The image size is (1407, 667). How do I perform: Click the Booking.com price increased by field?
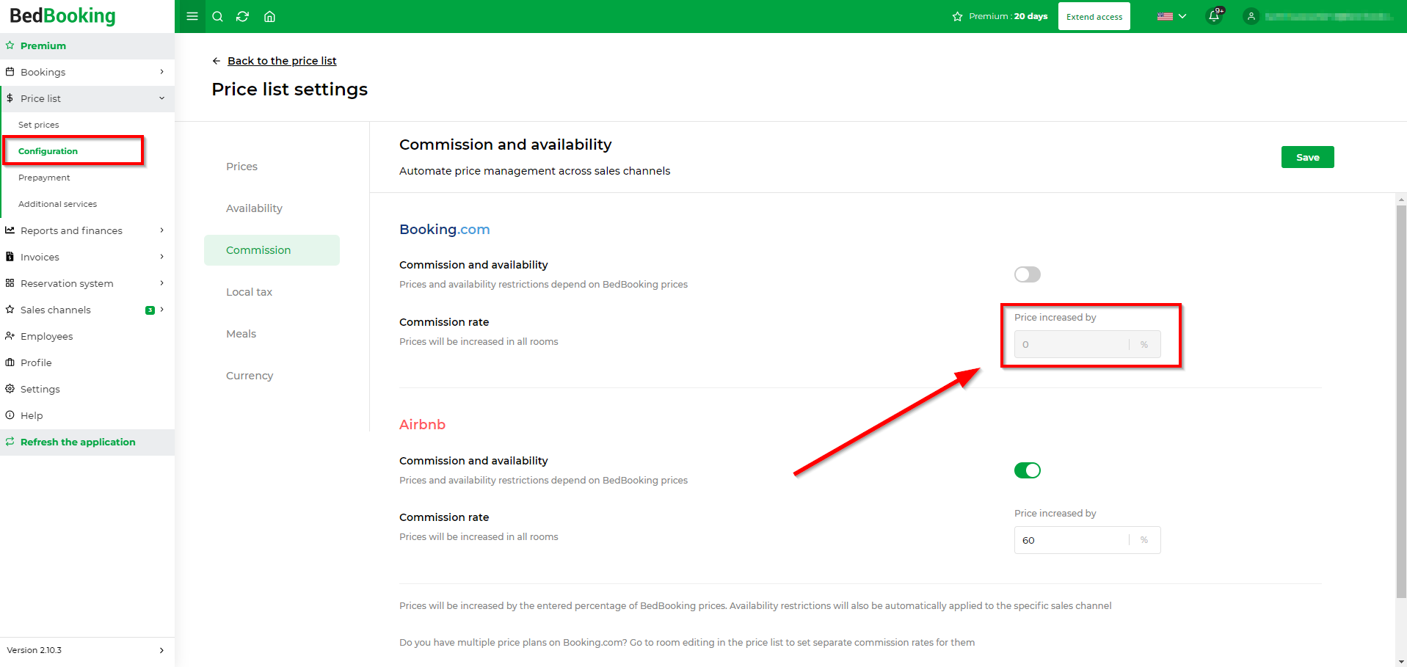click(1087, 344)
